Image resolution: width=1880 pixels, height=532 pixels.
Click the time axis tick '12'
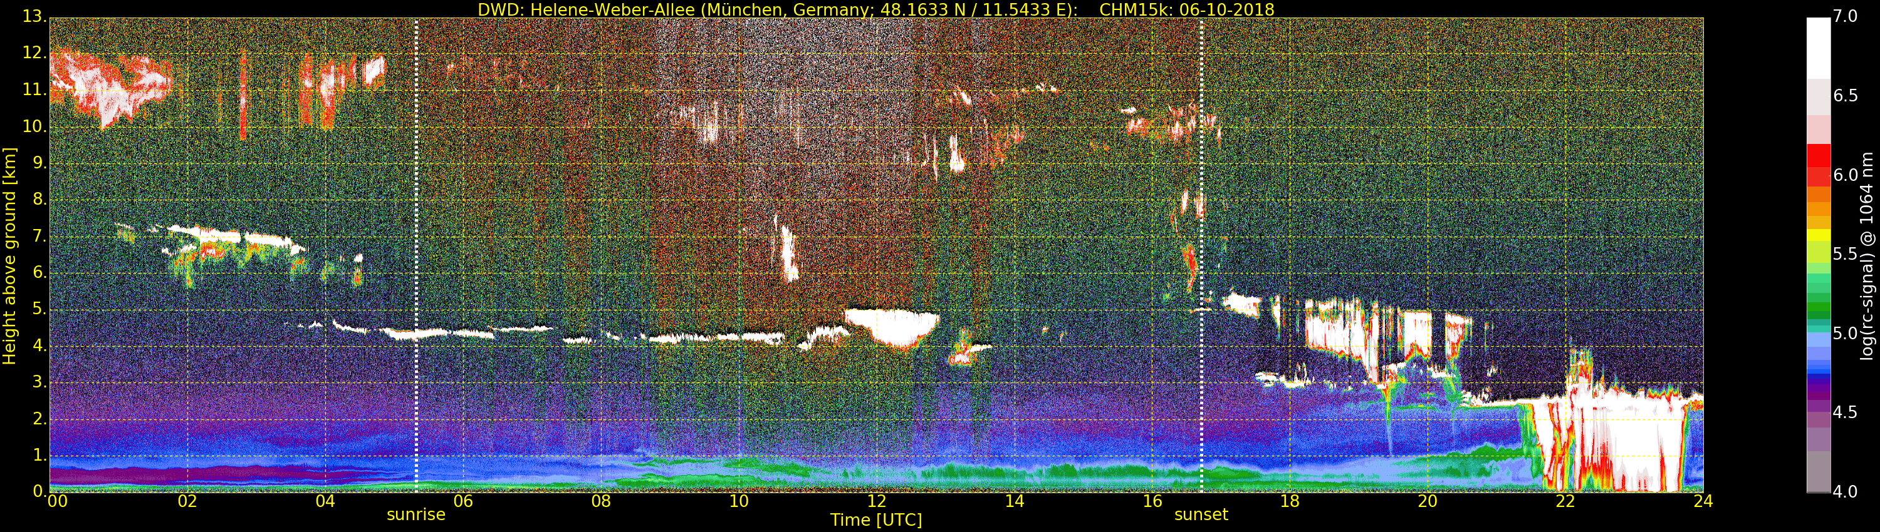(x=877, y=501)
